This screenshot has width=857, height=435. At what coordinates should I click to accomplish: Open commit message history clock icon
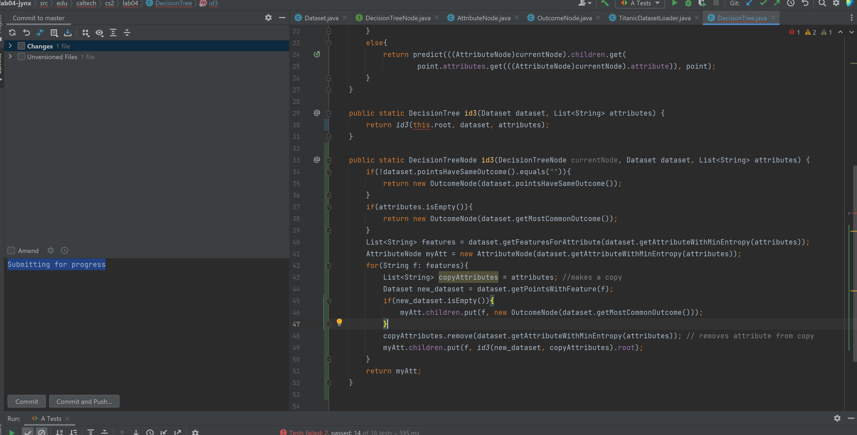click(x=65, y=251)
